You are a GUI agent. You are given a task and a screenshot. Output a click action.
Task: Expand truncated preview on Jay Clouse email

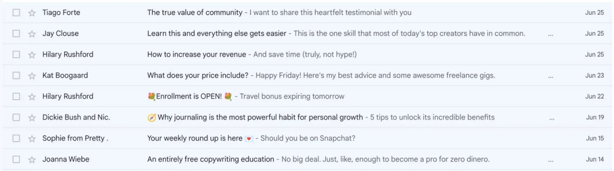coord(551,35)
